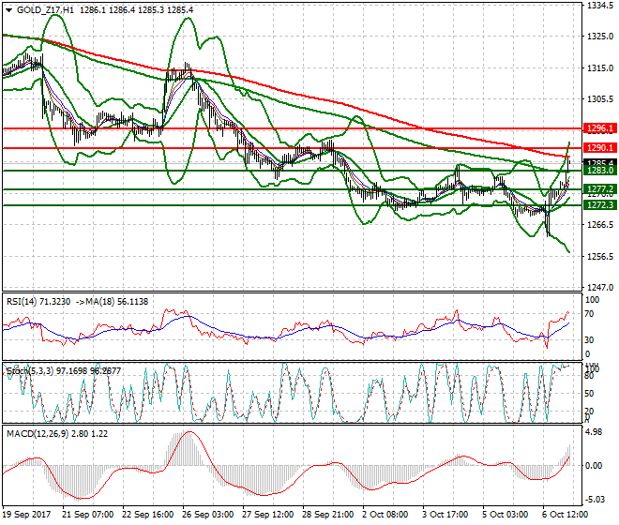Select the green 1277.2 price level label
This screenshot has height=525, width=619.
(x=600, y=189)
